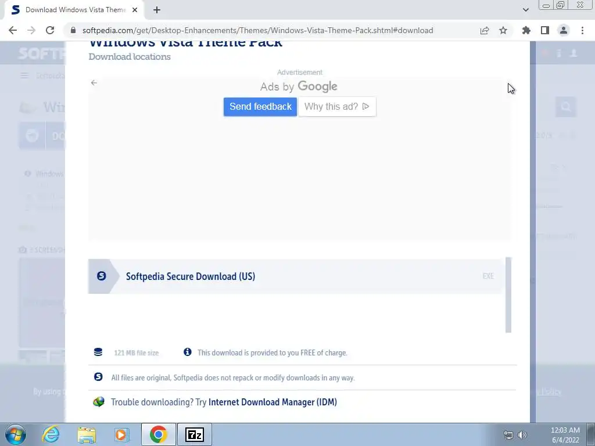Click the info icon beside FREE notice
The height and width of the screenshot is (446, 595).
(188, 352)
